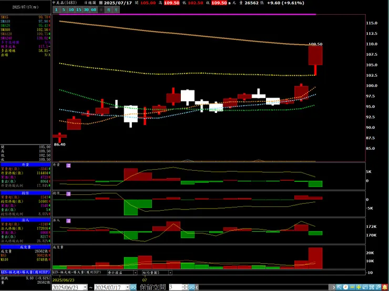Click the 07 month marker on time axis
Viewport: 389px width, 291px height.
point(145,279)
